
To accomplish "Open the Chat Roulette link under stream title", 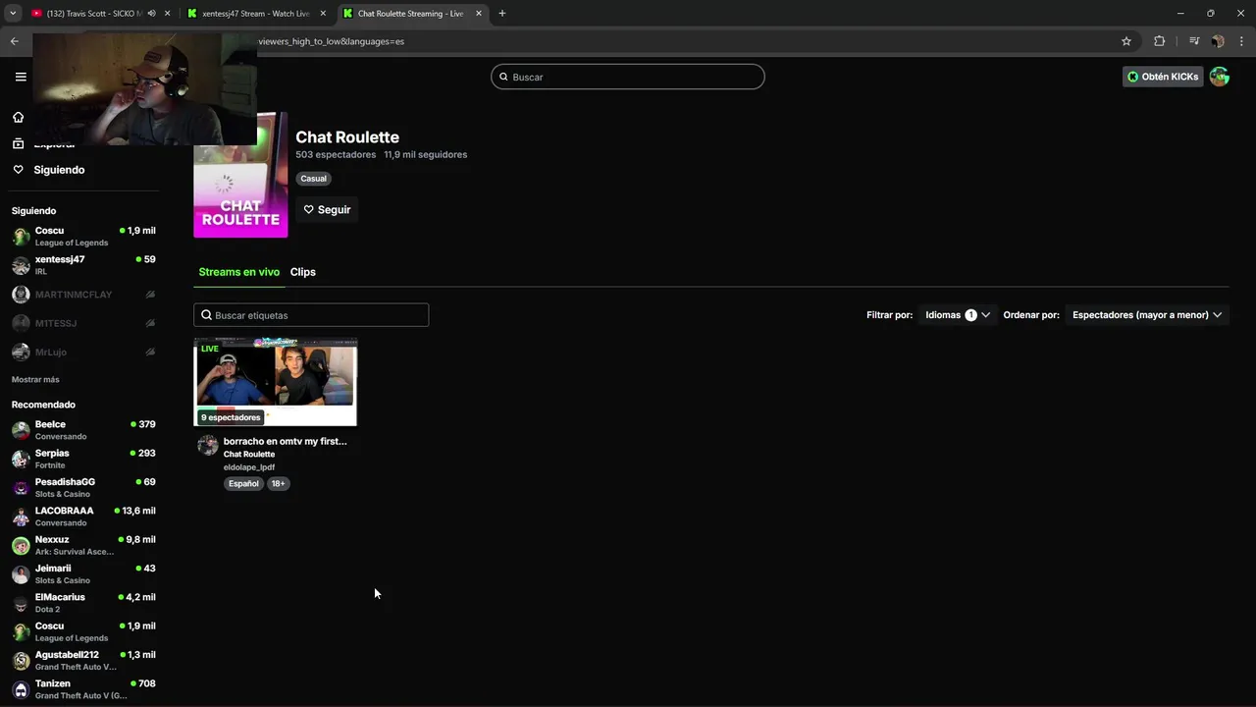I will coord(249,455).
